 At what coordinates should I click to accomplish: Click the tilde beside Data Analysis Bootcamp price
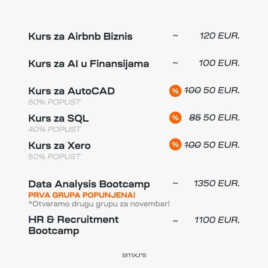click(175, 184)
